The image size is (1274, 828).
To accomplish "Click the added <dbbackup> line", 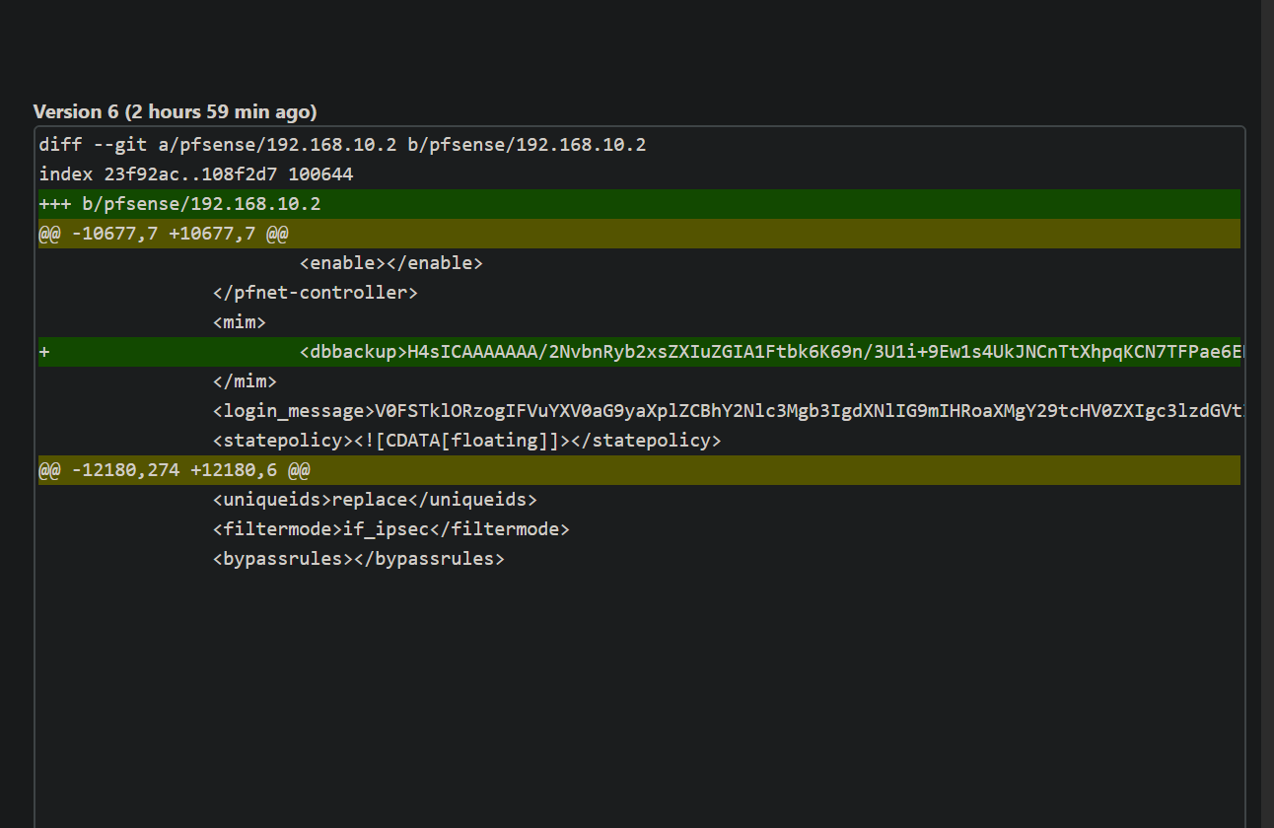I will (x=769, y=352).
